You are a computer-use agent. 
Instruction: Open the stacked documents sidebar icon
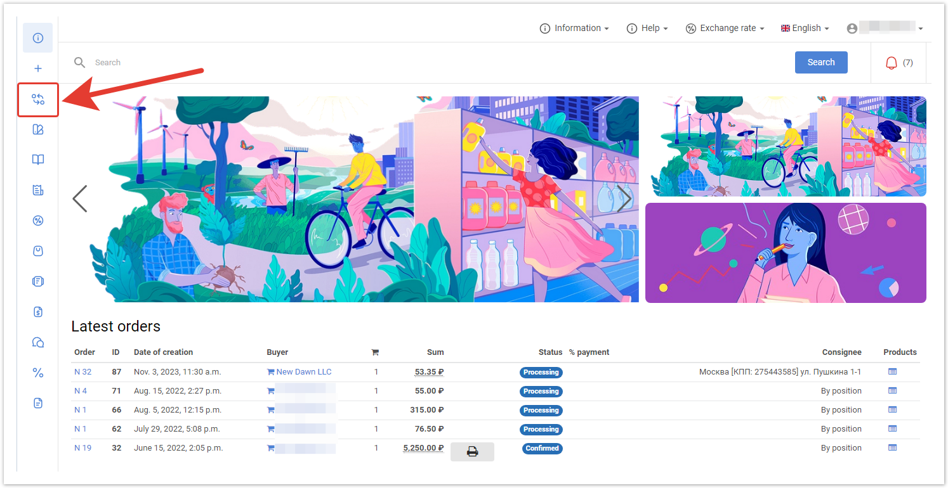38,281
